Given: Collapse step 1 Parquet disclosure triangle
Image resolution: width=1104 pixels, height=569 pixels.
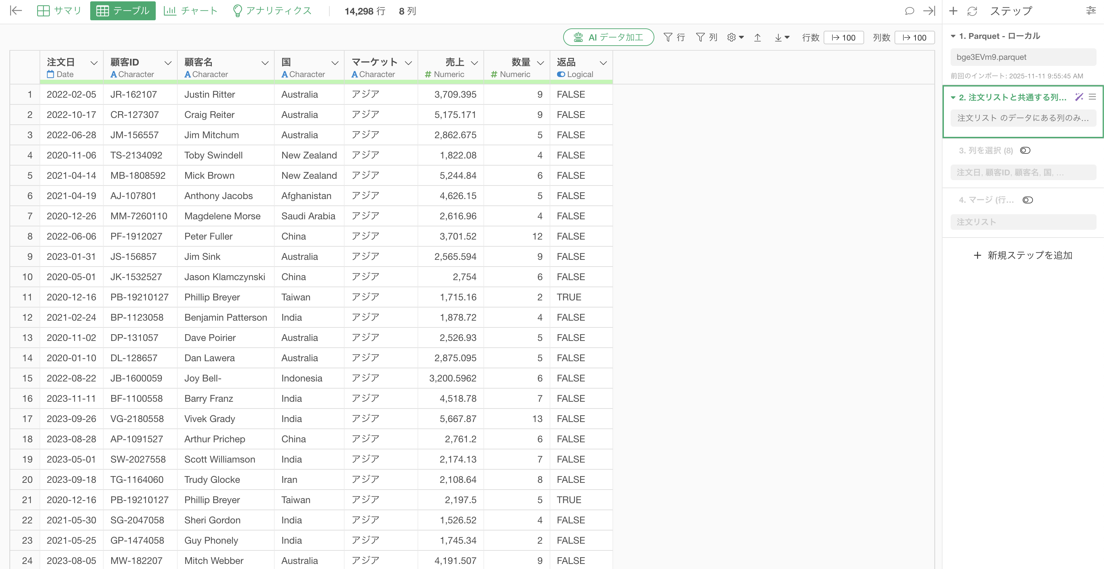Looking at the screenshot, I should pyautogui.click(x=953, y=36).
